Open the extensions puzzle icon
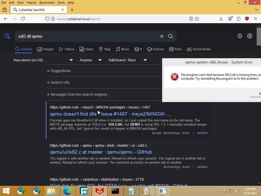This screenshot has height=196, width=261. coord(239,19)
